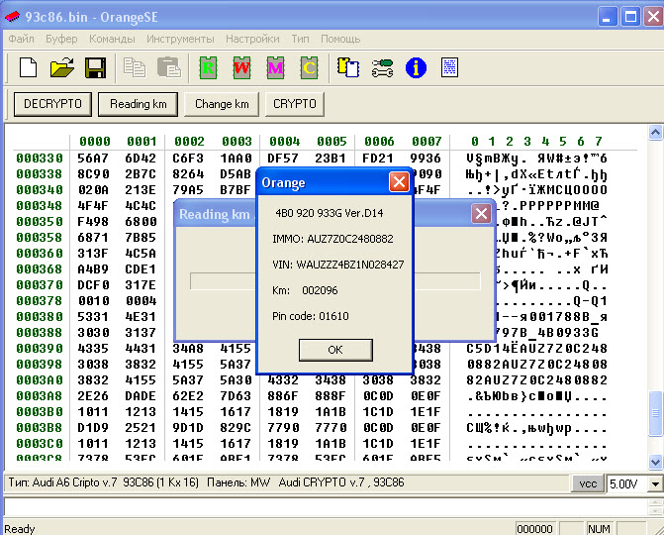Click the DECRYPTO button
Image resolution: width=664 pixels, height=535 pixels.
click(x=53, y=104)
